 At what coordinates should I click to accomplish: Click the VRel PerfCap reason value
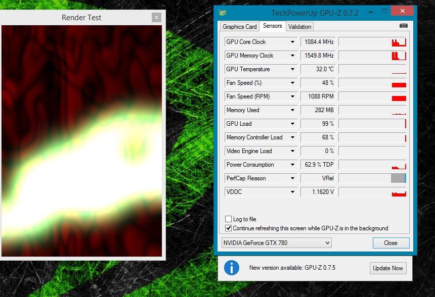point(318,178)
